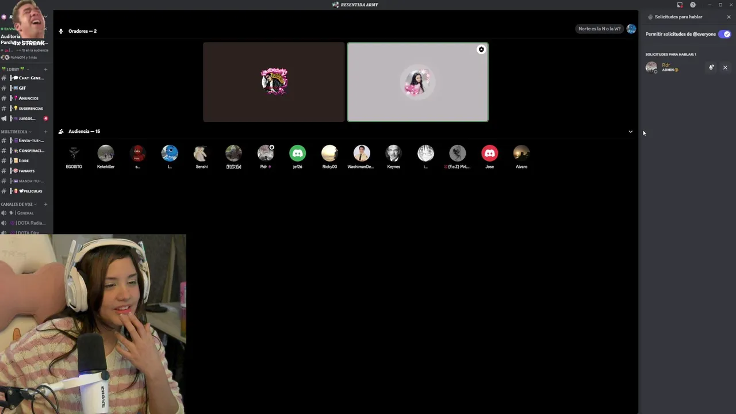Dismiss P.dr's request to speak
The image size is (736, 414).
[725, 67]
